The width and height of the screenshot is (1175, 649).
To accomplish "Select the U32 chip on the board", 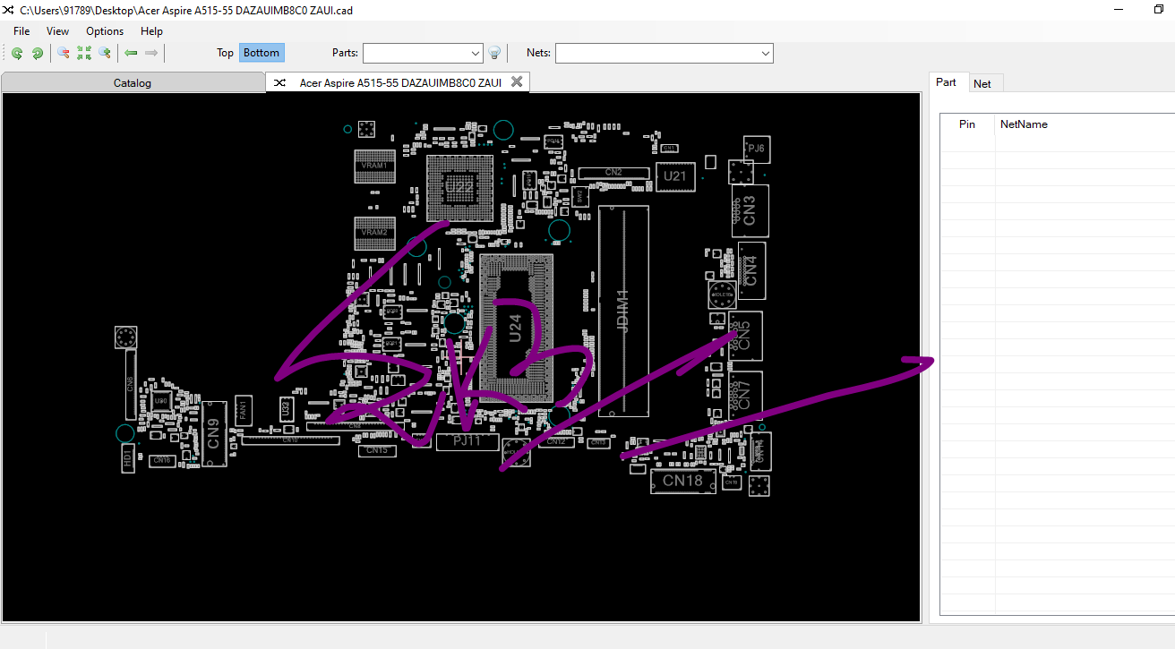I will click(x=286, y=409).
